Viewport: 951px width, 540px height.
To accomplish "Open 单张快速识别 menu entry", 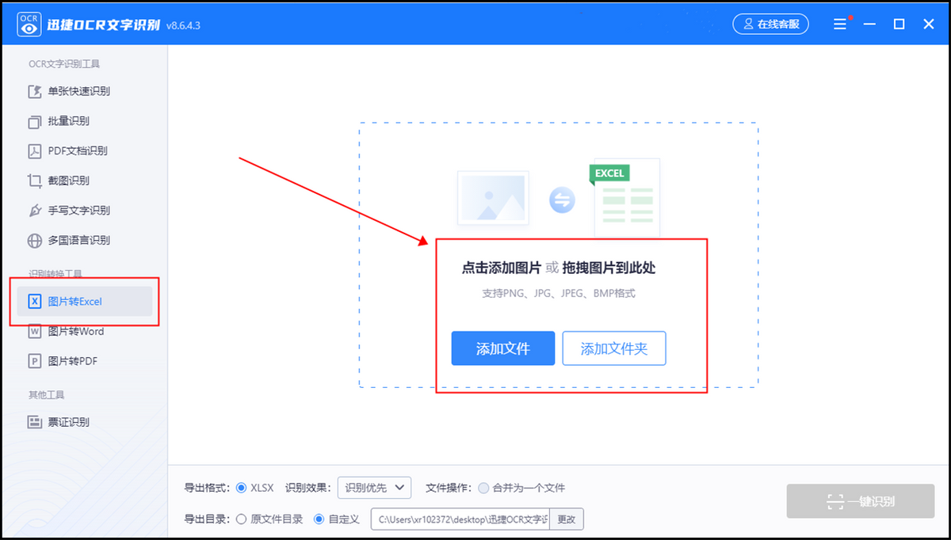I will pos(80,91).
